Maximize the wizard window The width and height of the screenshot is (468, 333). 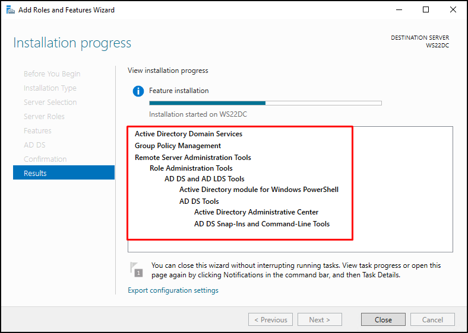tap(426, 10)
